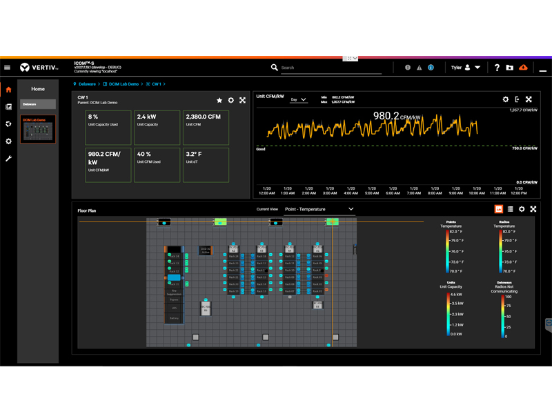
Task: Select the orange image view icon in Floor Plan
Action: (x=499, y=209)
